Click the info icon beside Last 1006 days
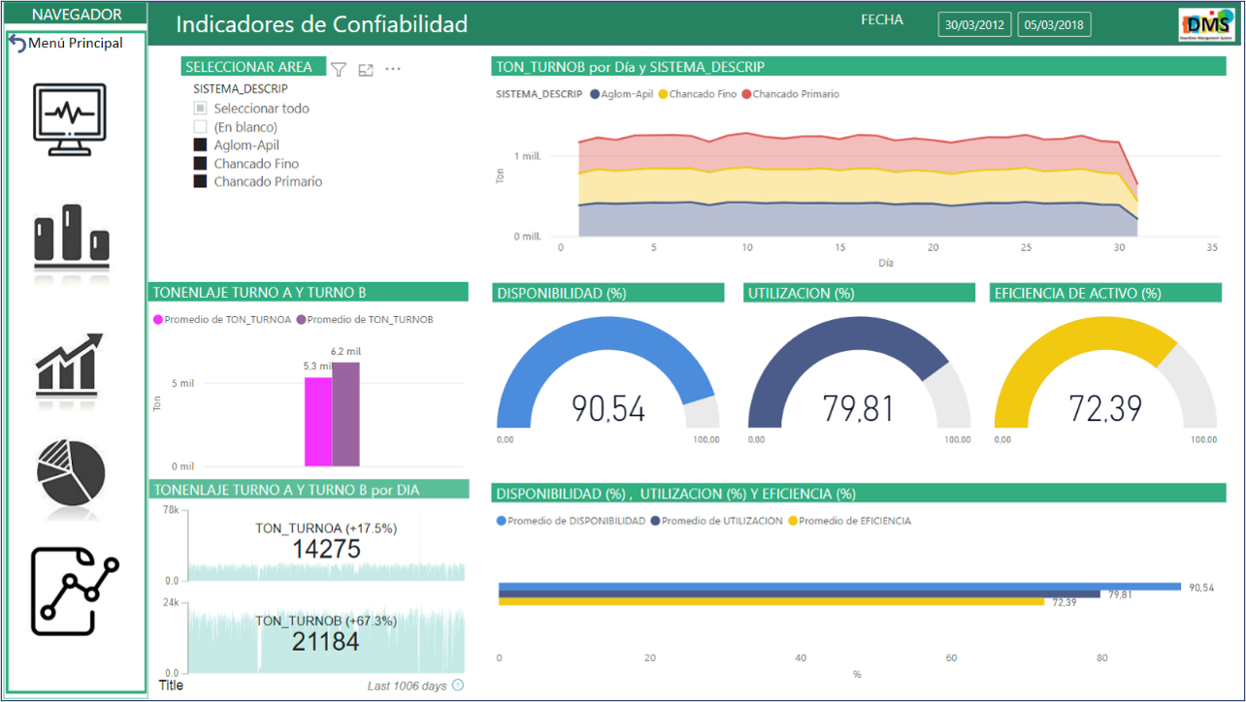Image resolution: width=1246 pixels, height=702 pixels. tap(458, 686)
